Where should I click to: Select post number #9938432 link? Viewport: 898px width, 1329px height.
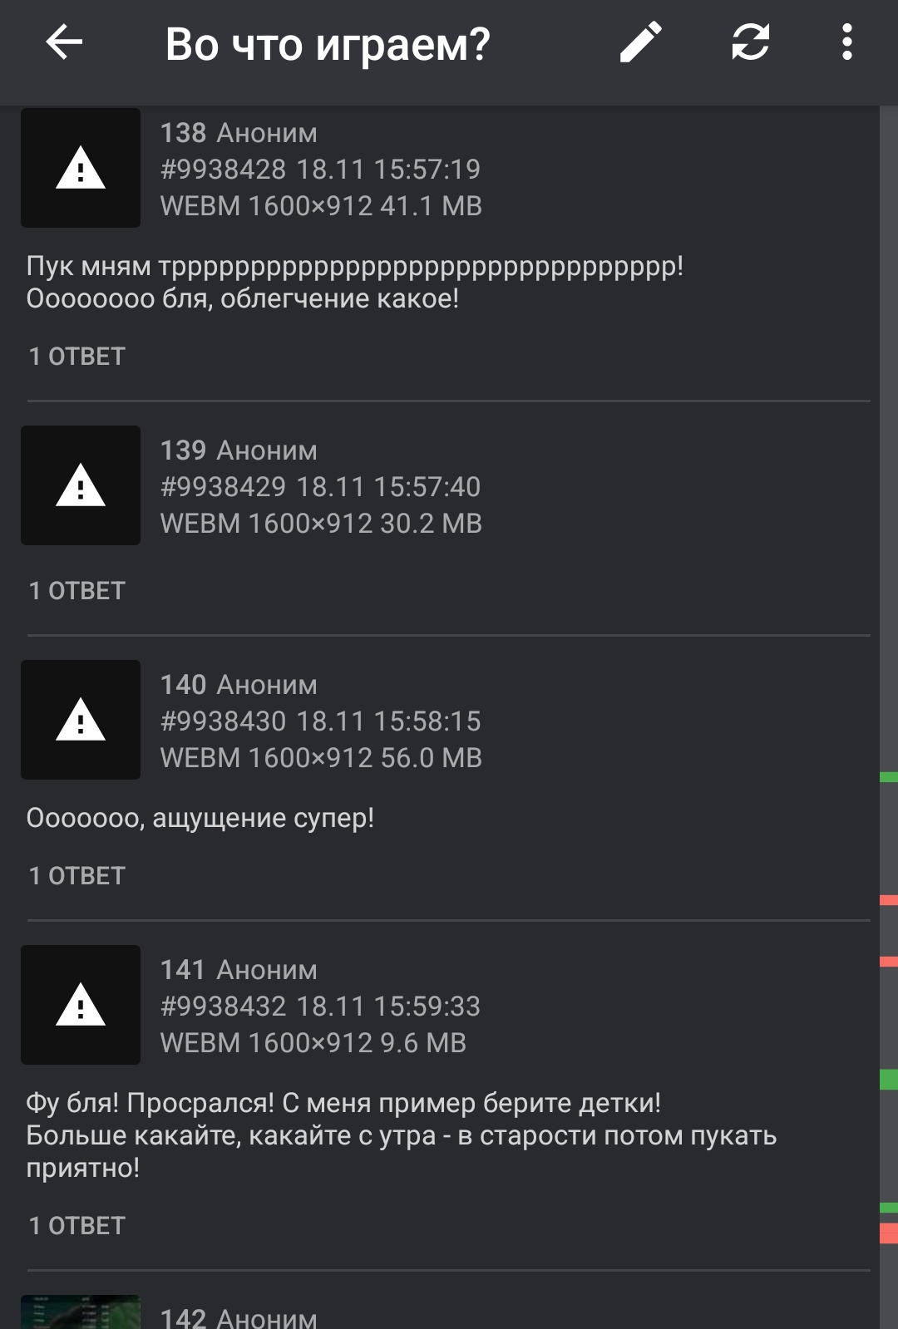pyautogui.click(x=223, y=1007)
